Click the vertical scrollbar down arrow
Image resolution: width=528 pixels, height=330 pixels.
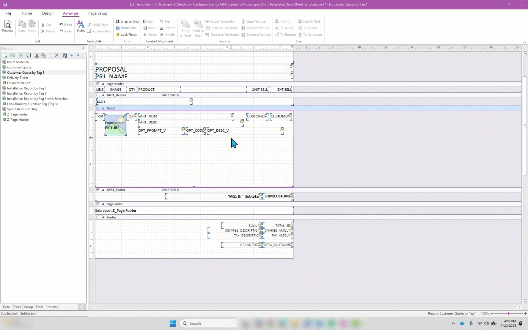[x=525, y=302]
